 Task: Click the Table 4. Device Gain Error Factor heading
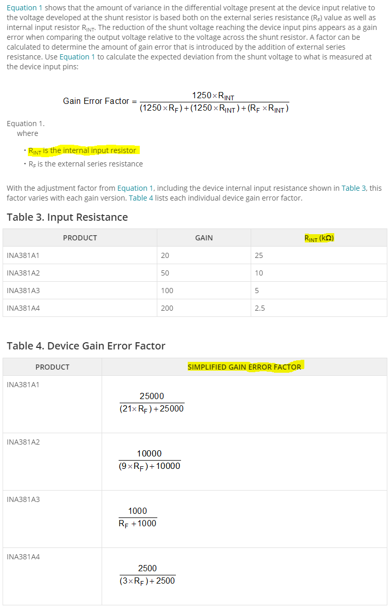click(86, 346)
